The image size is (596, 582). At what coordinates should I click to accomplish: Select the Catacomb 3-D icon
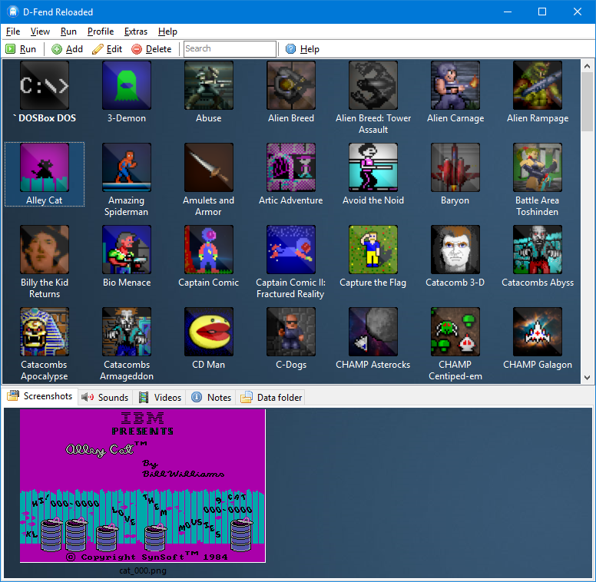tap(455, 250)
